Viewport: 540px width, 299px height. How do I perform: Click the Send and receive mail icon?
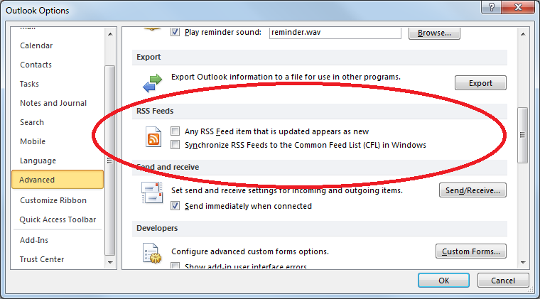tap(152, 192)
